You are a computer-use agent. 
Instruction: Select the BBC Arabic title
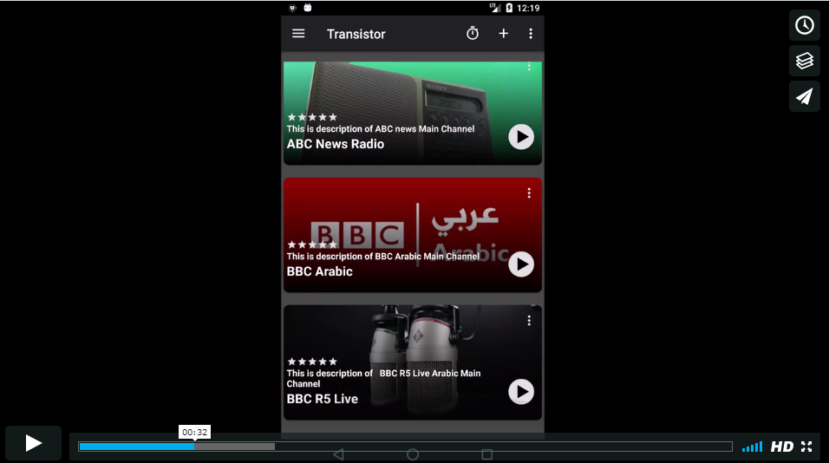[x=319, y=271]
